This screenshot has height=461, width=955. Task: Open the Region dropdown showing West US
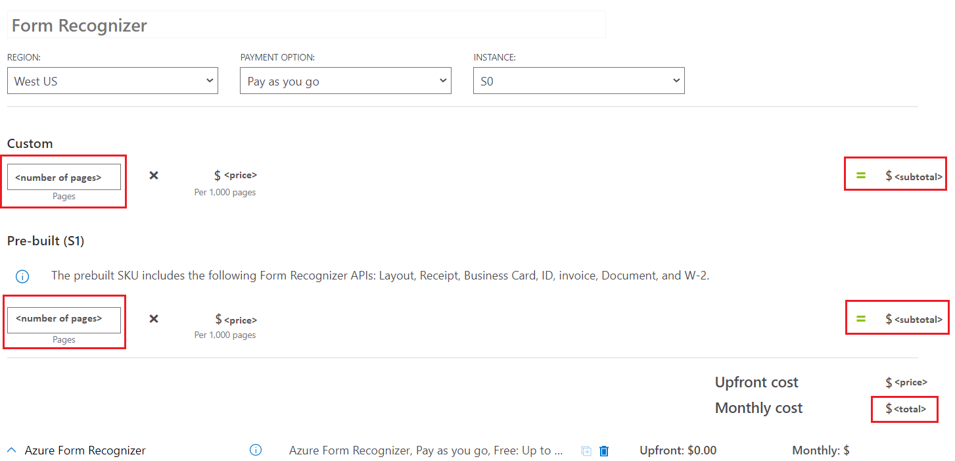click(x=112, y=81)
